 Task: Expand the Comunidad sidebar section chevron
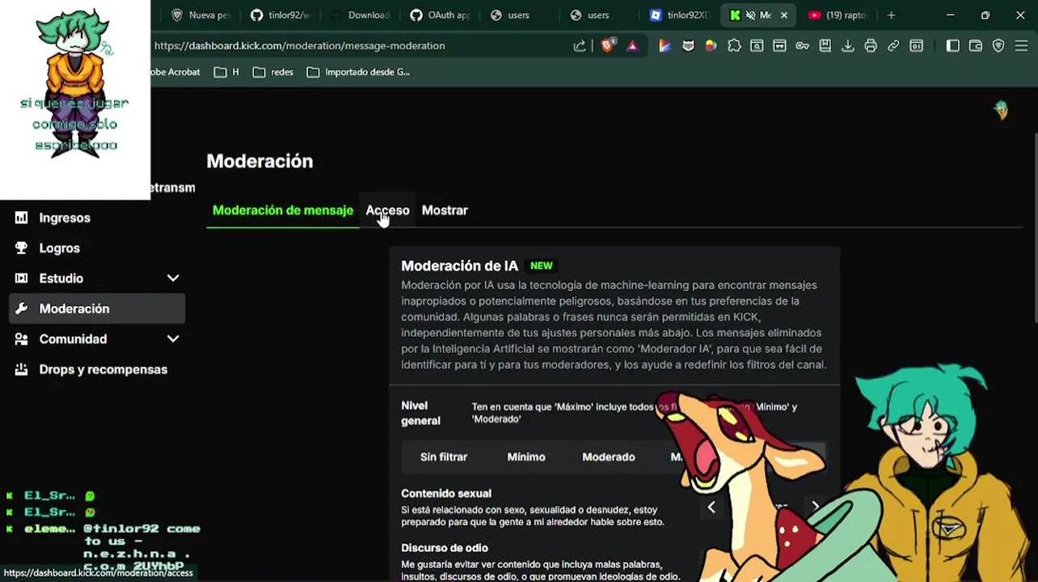[173, 339]
